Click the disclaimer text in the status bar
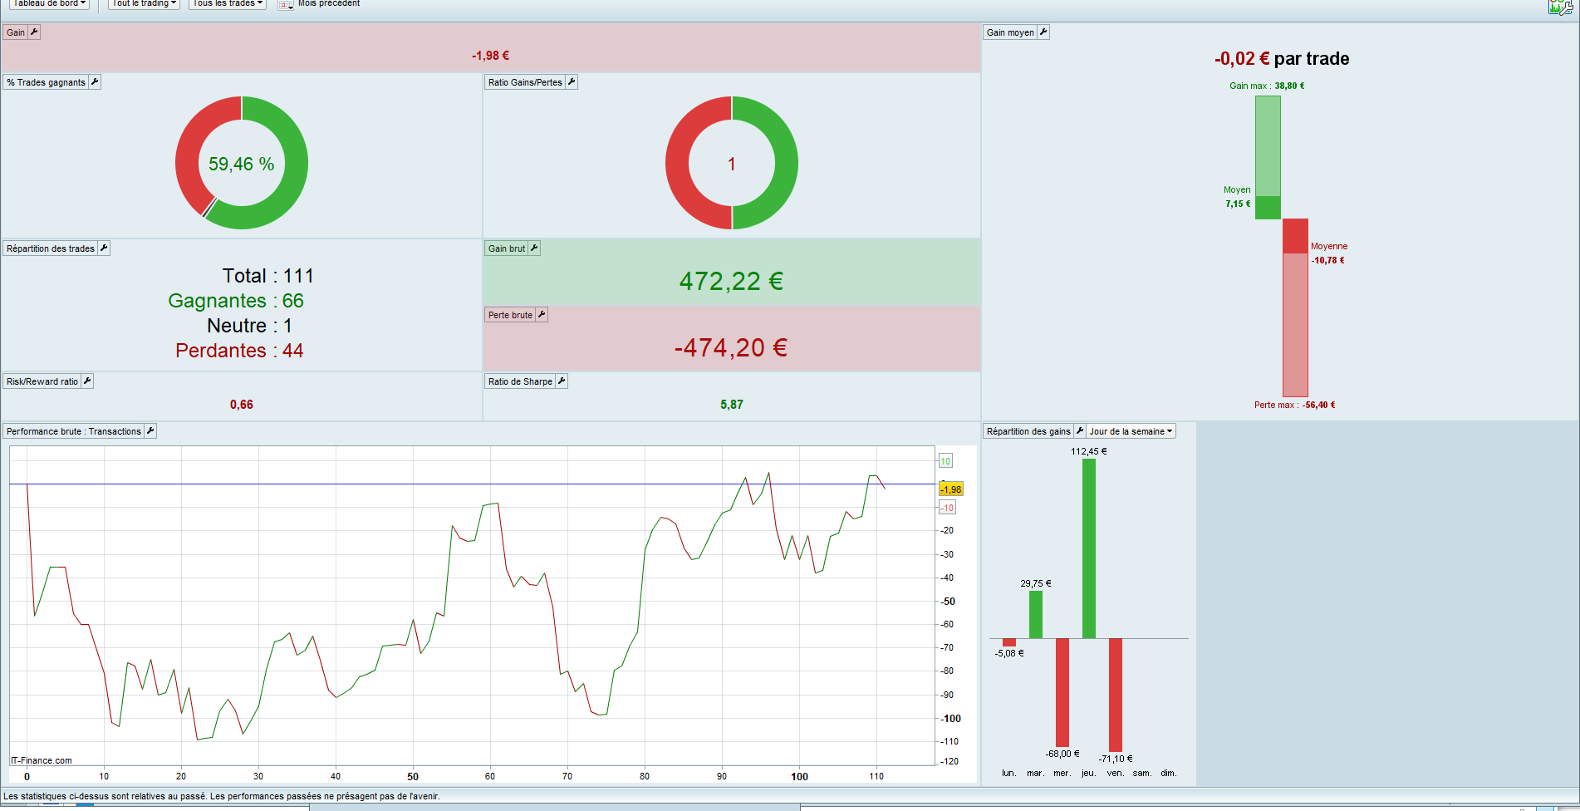The image size is (1580, 811). (222, 796)
